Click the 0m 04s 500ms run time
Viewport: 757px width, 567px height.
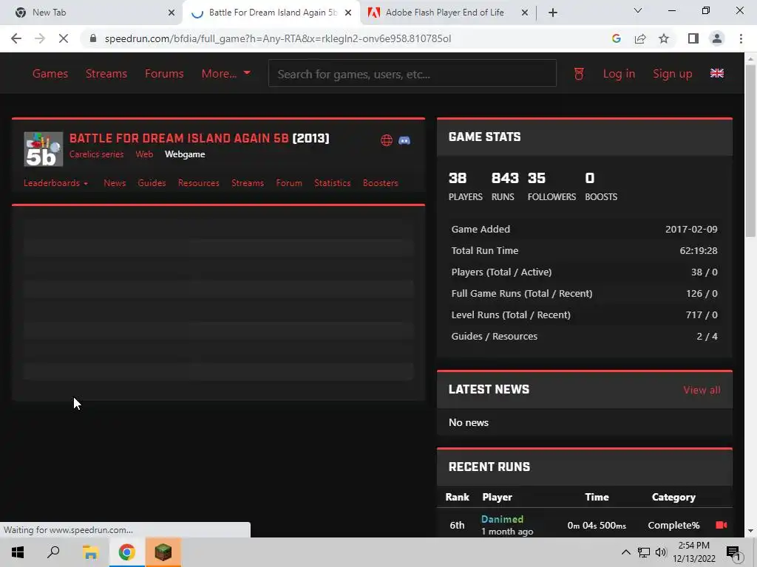(x=597, y=526)
